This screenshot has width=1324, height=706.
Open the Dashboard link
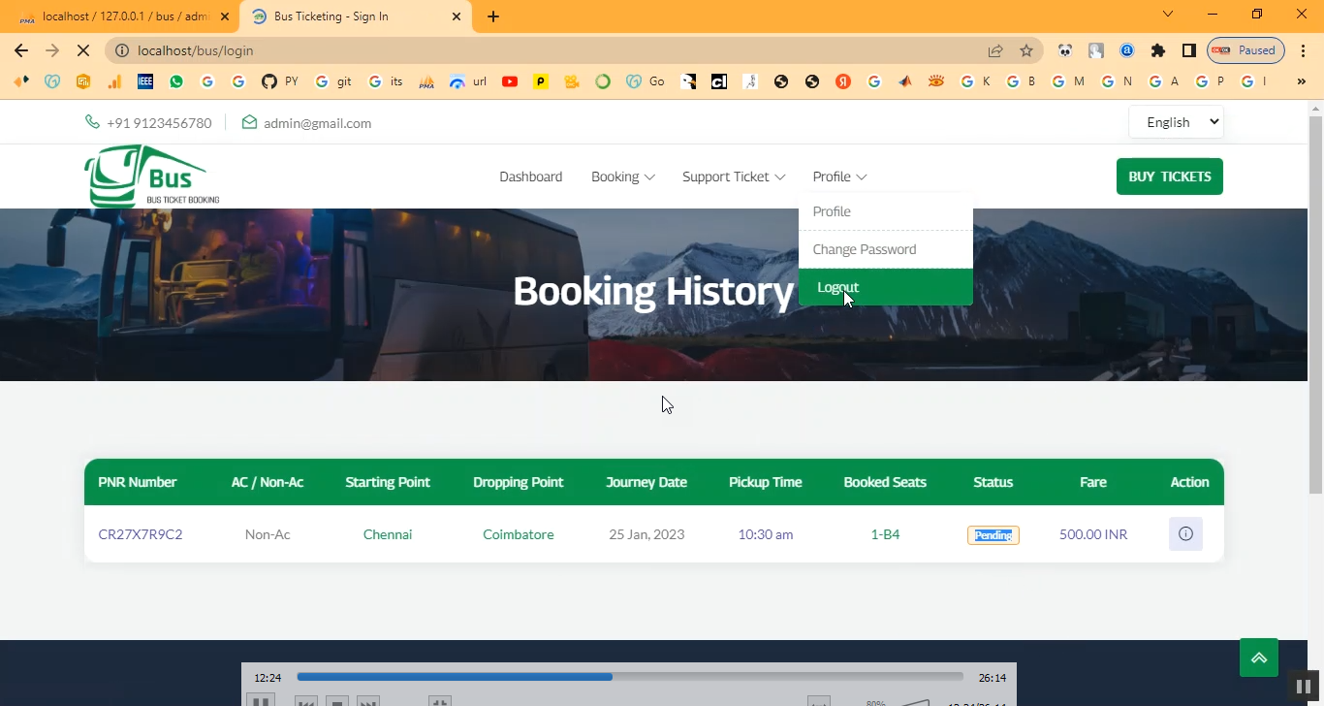[x=530, y=176]
